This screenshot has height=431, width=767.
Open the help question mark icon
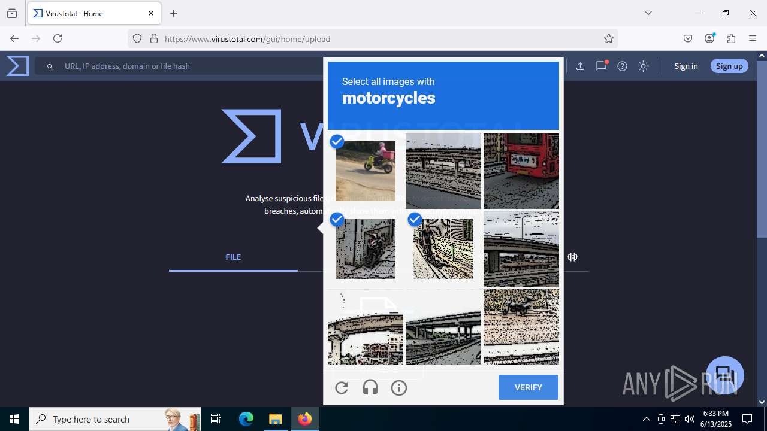(622, 66)
